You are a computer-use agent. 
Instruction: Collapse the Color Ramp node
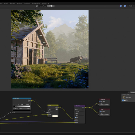(13, 99)
